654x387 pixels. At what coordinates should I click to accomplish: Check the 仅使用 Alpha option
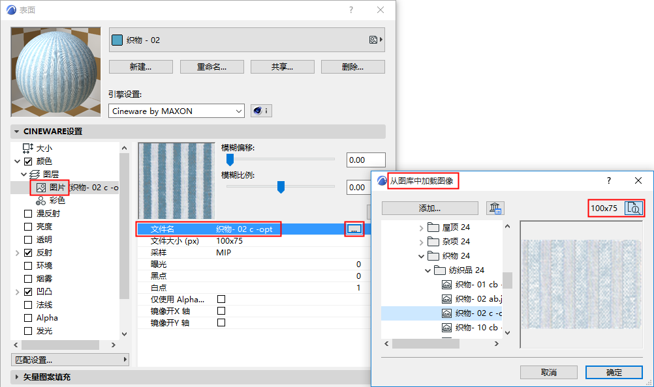pos(221,299)
